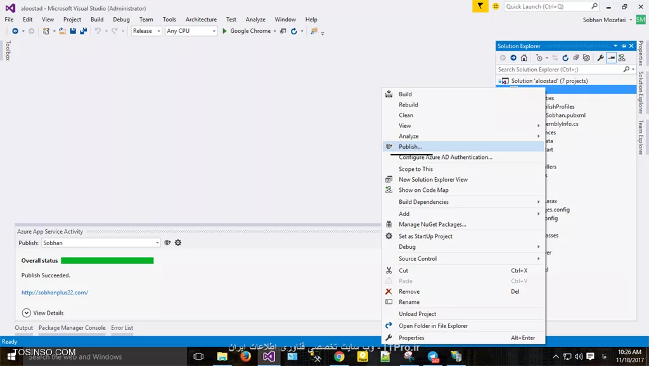The height and width of the screenshot is (366, 649).
Task: Click Collapse All icon in Solution Explorer
Action: tap(576, 58)
